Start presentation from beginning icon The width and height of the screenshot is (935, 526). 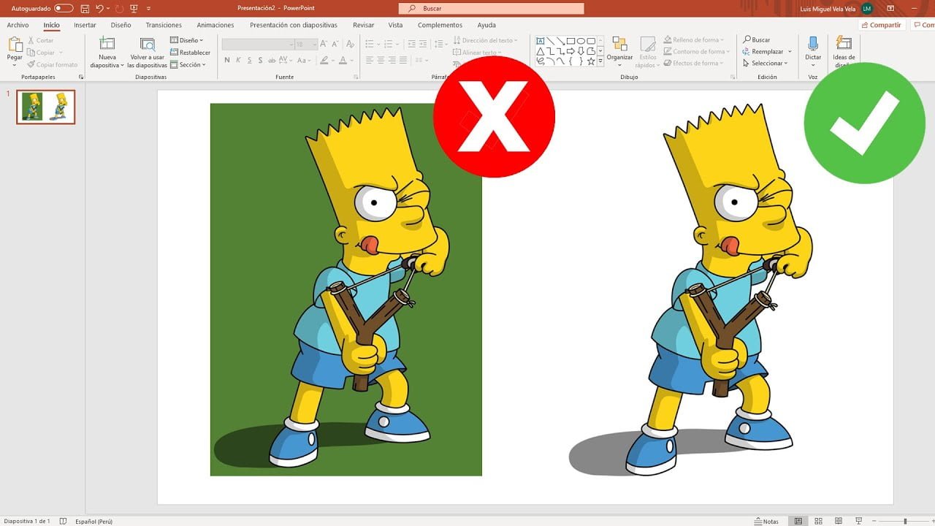[134, 8]
